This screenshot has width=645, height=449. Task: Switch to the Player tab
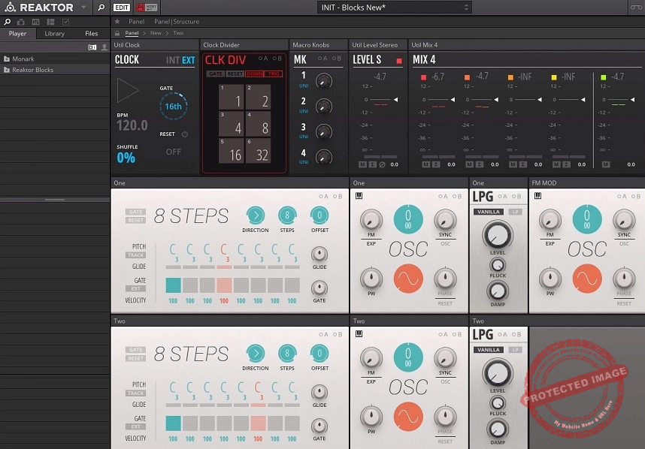(x=18, y=34)
